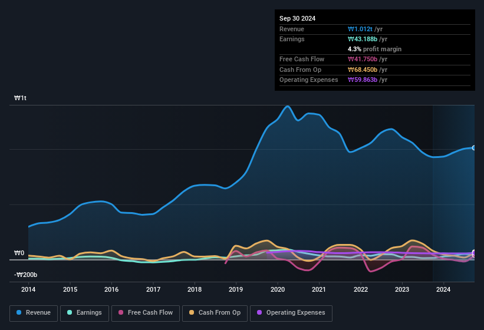Click the ₩1.012t revenue value
Image resolution: width=484 pixels, height=330 pixels.
(x=360, y=29)
